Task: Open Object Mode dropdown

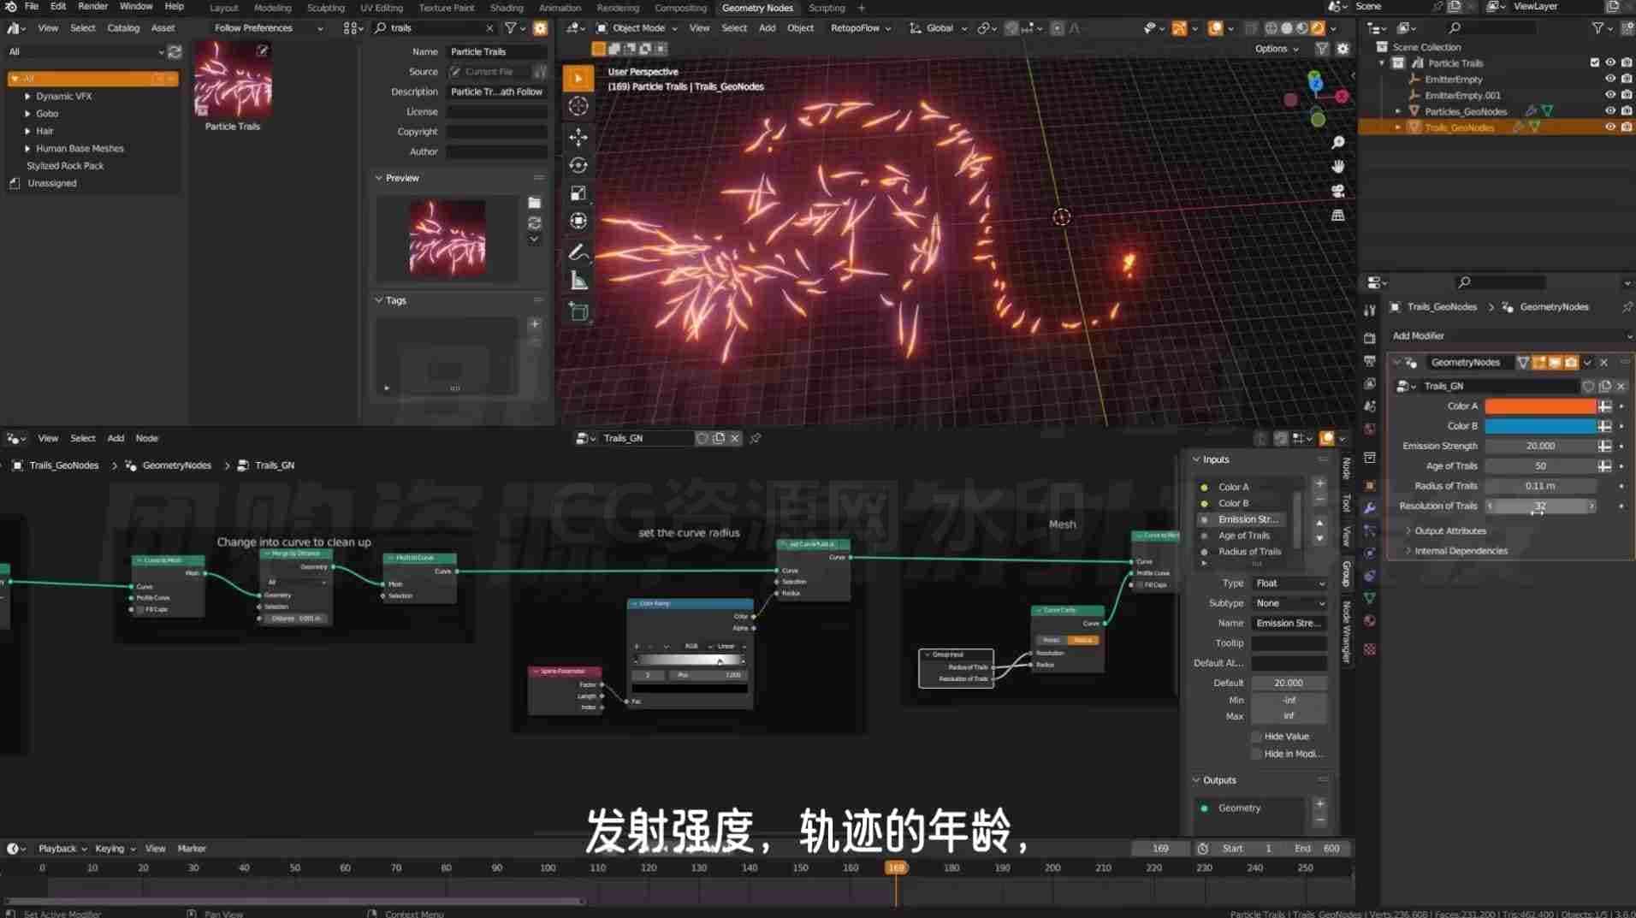Action: pyautogui.click(x=637, y=28)
